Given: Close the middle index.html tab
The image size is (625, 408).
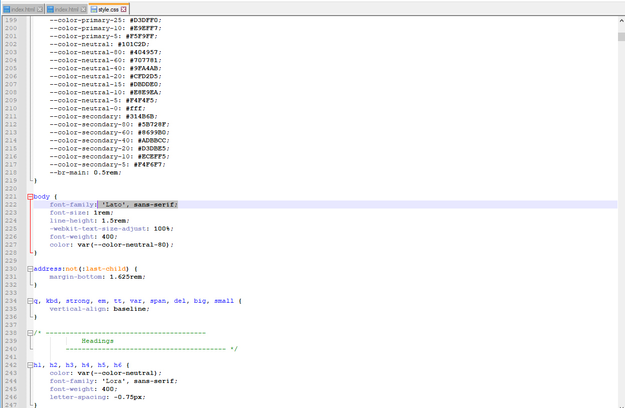Looking at the screenshot, I should click(x=83, y=10).
